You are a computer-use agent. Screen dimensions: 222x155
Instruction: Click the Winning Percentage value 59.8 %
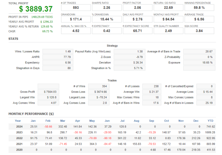pyautogui.click(x=199, y=8)
